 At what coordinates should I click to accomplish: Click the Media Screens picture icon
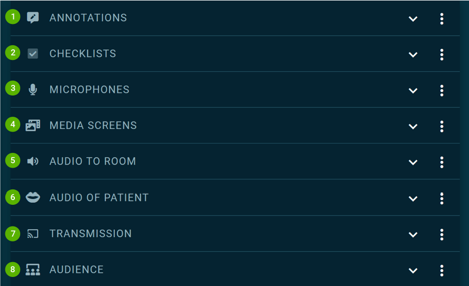tap(33, 126)
